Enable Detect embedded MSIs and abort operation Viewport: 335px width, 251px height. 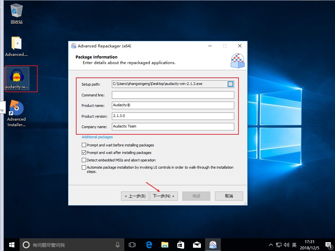tap(84, 160)
